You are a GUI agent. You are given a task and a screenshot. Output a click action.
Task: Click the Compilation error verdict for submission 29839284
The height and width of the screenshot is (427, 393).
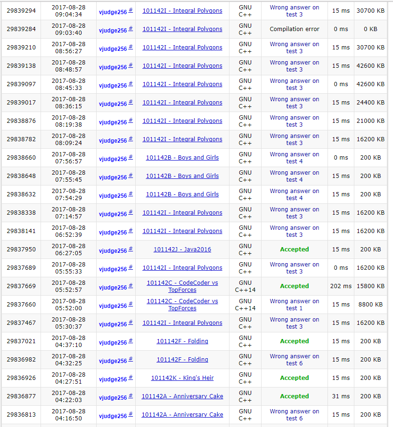click(294, 29)
